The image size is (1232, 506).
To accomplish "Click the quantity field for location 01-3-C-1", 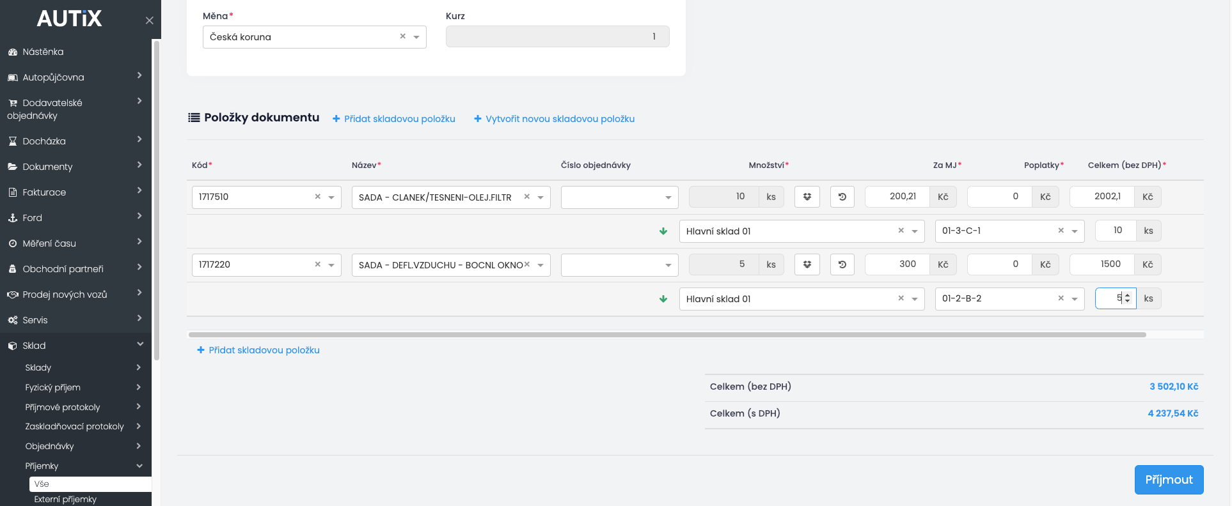I will 1116,231.
